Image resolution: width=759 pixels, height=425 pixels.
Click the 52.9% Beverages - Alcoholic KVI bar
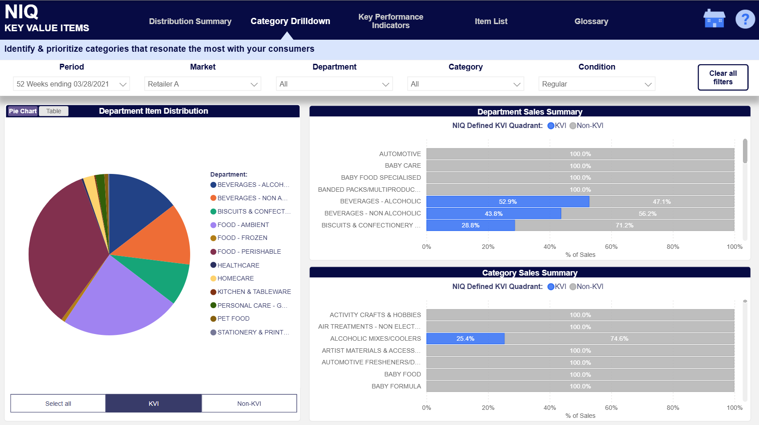pyautogui.click(x=508, y=202)
